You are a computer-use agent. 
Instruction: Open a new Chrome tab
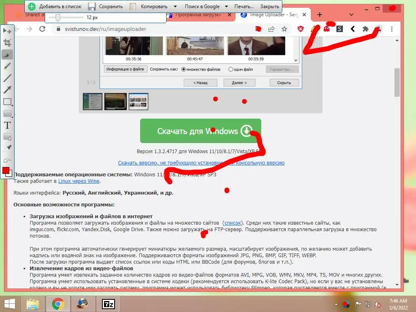(x=320, y=15)
